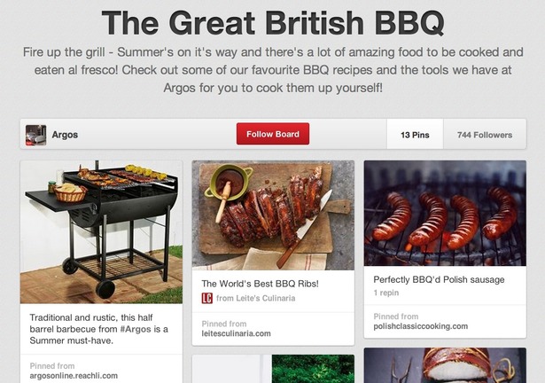The height and width of the screenshot is (383, 545).
Task: Click 'The World's Best BBQ Ribs!' caption
Action: pos(260,284)
